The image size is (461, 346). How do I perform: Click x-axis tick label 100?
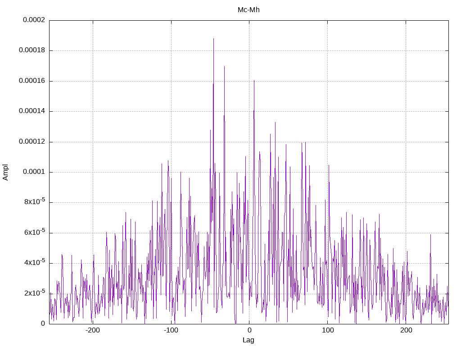328,330
